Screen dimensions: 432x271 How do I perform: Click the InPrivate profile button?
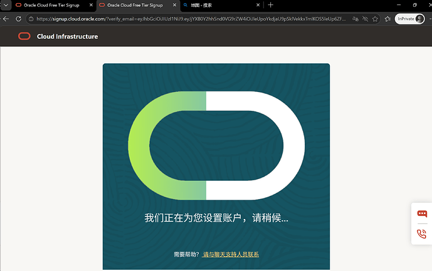[409, 19]
